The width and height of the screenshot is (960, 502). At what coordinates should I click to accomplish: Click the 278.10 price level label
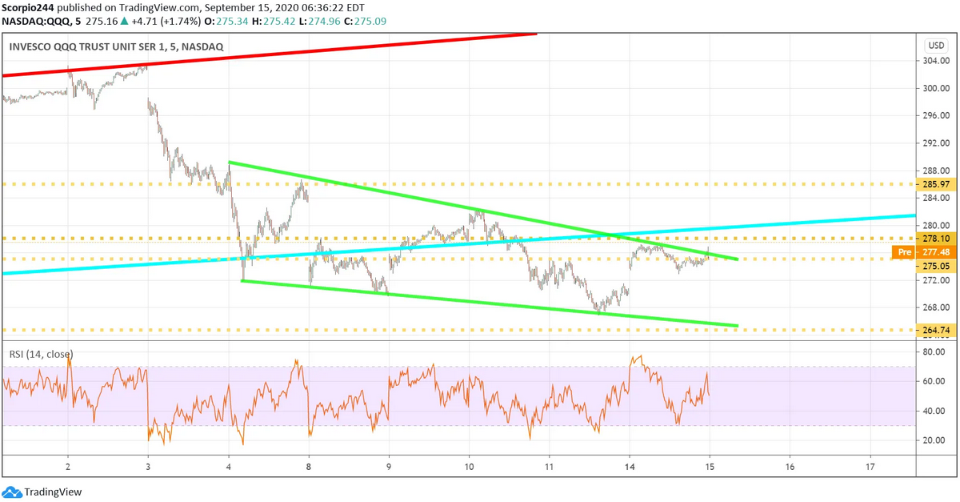click(x=934, y=239)
